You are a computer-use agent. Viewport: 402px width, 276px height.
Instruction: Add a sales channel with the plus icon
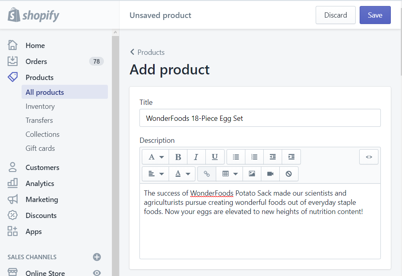click(97, 257)
